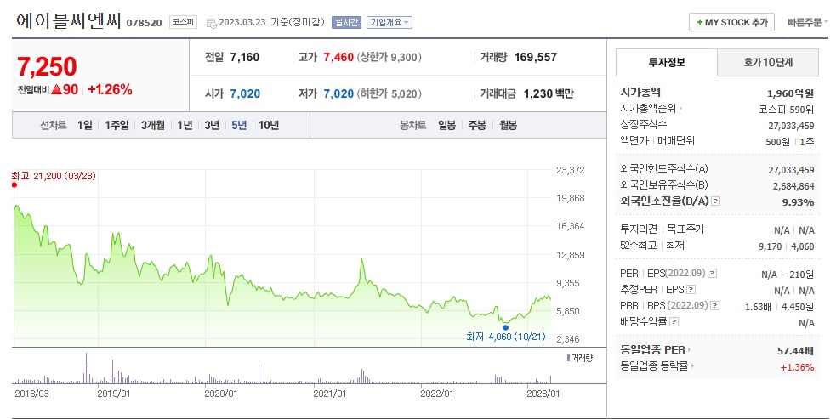The height and width of the screenshot is (419, 836).
Task: Select the 1주일 line chart period
Action: 117,125
